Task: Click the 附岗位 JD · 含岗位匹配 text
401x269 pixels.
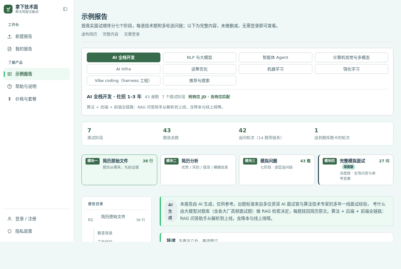Action: point(209,97)
